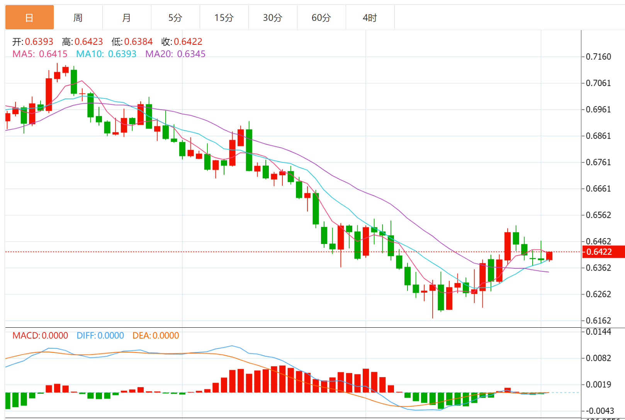Click the DEA: 0.0000 label
The image size is (625, 420).
pos(156,335)
